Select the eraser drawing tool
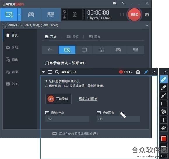 164,128
